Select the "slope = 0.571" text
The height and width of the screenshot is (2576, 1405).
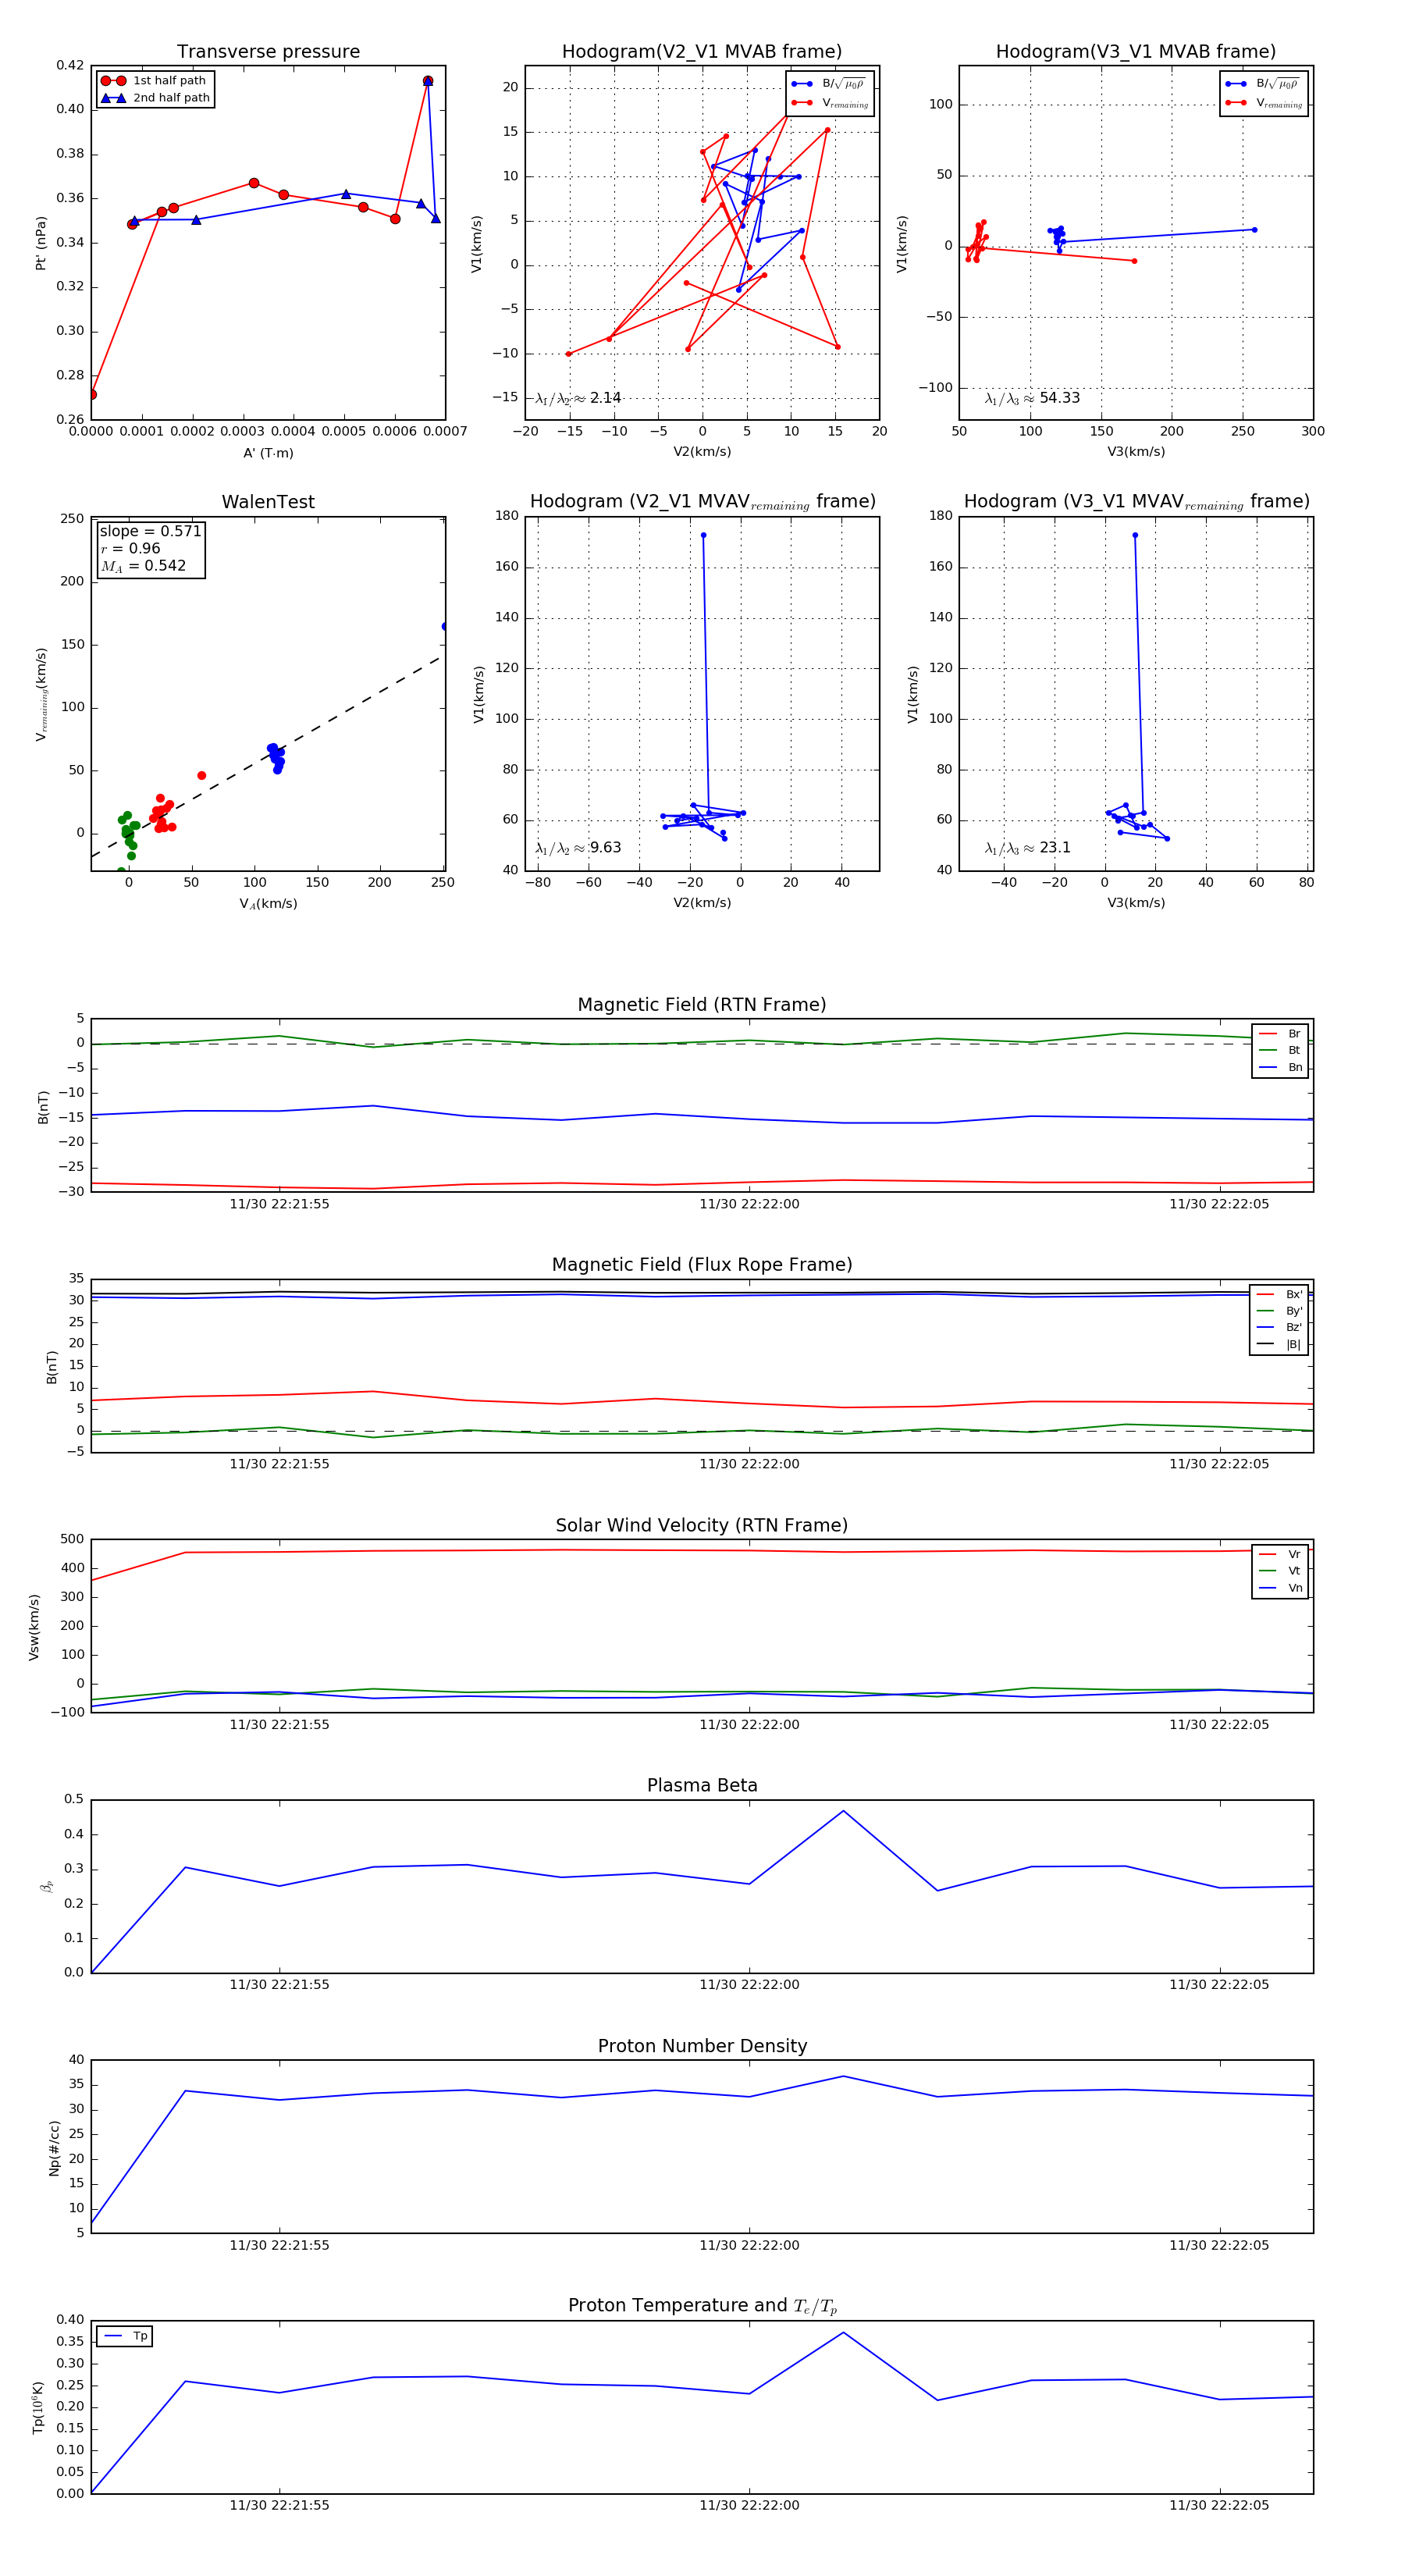pos(151,531)
